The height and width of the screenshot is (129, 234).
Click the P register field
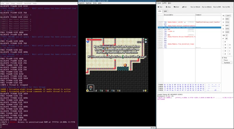pyautogui.click(x=226, y=38)
